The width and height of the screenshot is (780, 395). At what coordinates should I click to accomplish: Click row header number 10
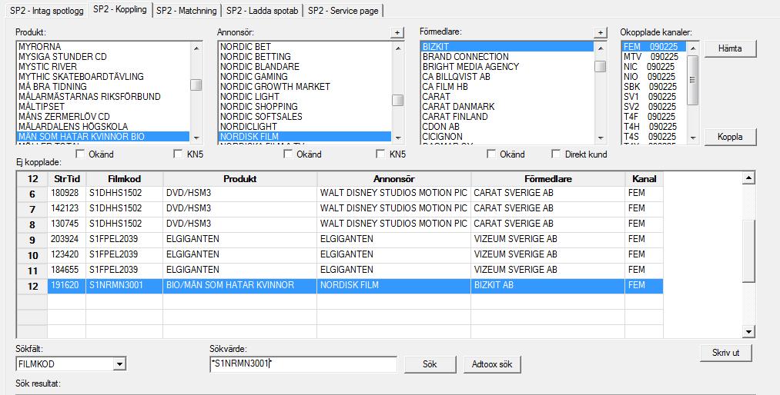click(32, 255)
